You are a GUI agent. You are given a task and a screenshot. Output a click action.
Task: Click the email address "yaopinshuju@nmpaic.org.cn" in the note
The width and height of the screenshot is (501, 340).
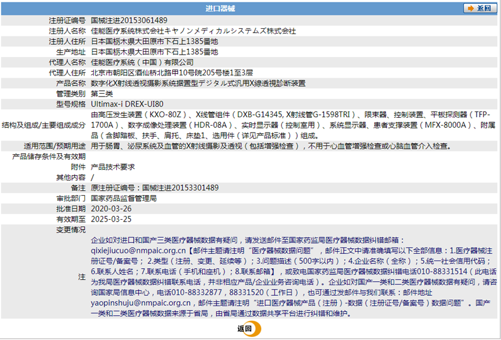pyautogui.click(x=141, y=303)
